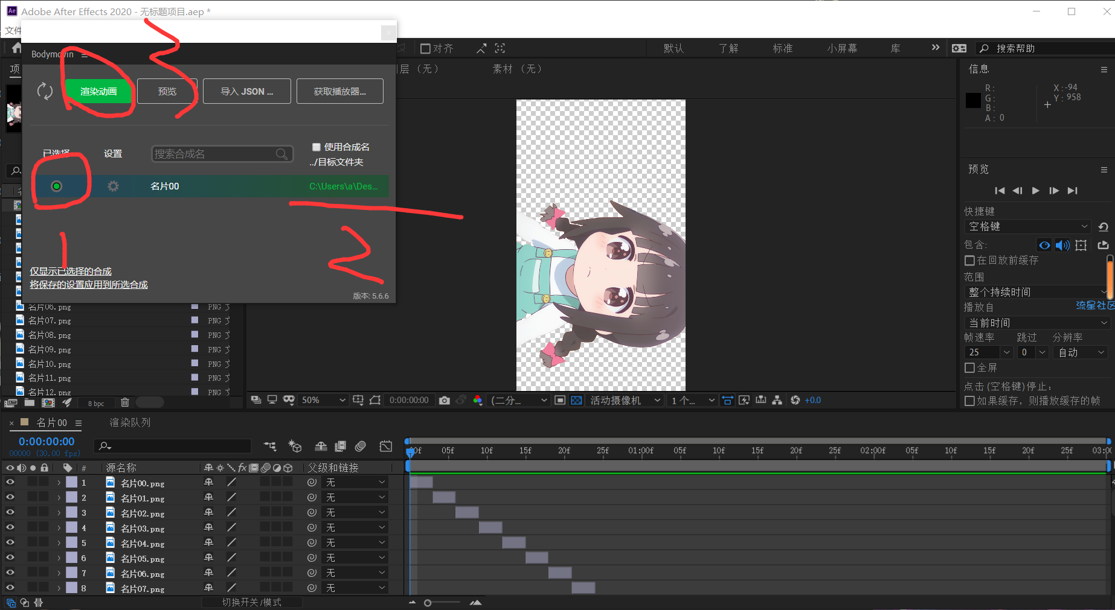Open the 活动摄像机 camera view dropdown
1115x610 pixels.
tap(625, 400)
